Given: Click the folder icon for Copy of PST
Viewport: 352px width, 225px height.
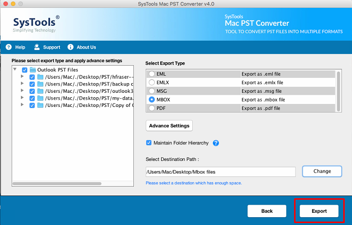Looking at the screenshot, I should pos(40,105).
